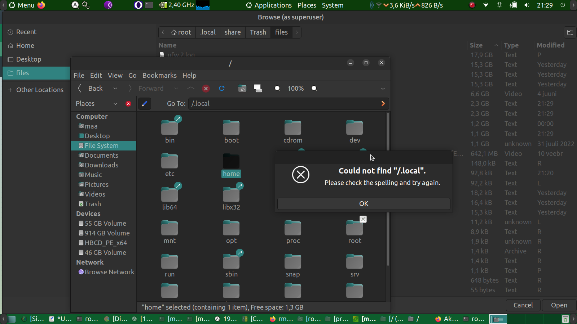Click the red Stop loading icon
577x324 pixels.
206,89
